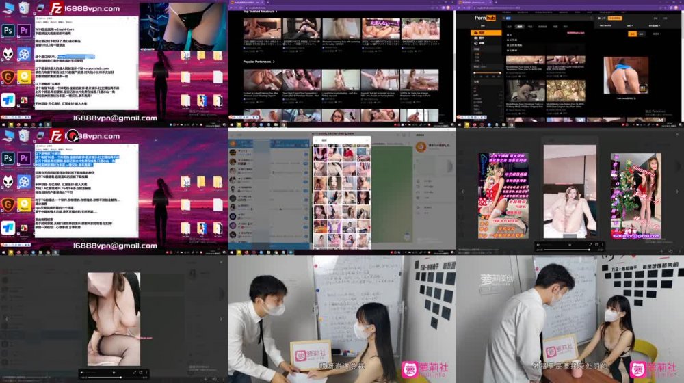Screen dimensions: 684x383
Task: Click the Windows Start button in the first frame
Action: pos(3,124)
